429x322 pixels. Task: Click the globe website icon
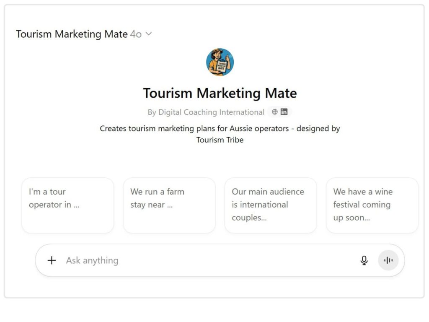(275, 112)
